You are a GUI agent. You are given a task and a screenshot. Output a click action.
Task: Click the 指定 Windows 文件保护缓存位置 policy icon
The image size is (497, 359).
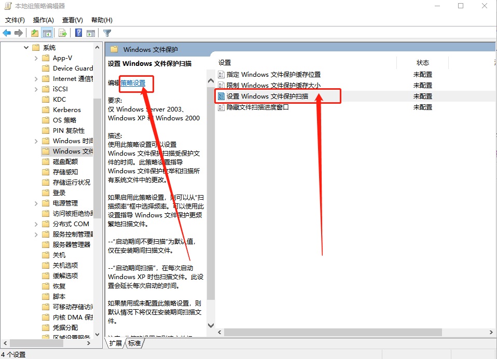point(221,75)
